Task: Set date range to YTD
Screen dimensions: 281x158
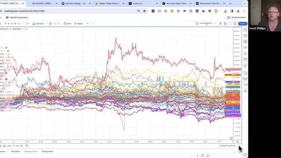Action: pos(9,146)
